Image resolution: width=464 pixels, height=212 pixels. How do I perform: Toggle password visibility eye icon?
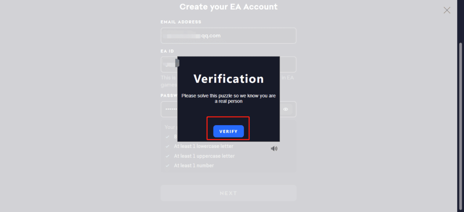pyautogui.click(x=285, y=109)
